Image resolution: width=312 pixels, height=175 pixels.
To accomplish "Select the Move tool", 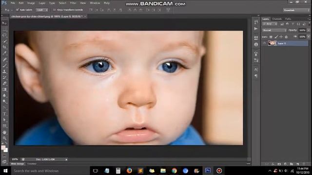I will (x=4, y=23).
